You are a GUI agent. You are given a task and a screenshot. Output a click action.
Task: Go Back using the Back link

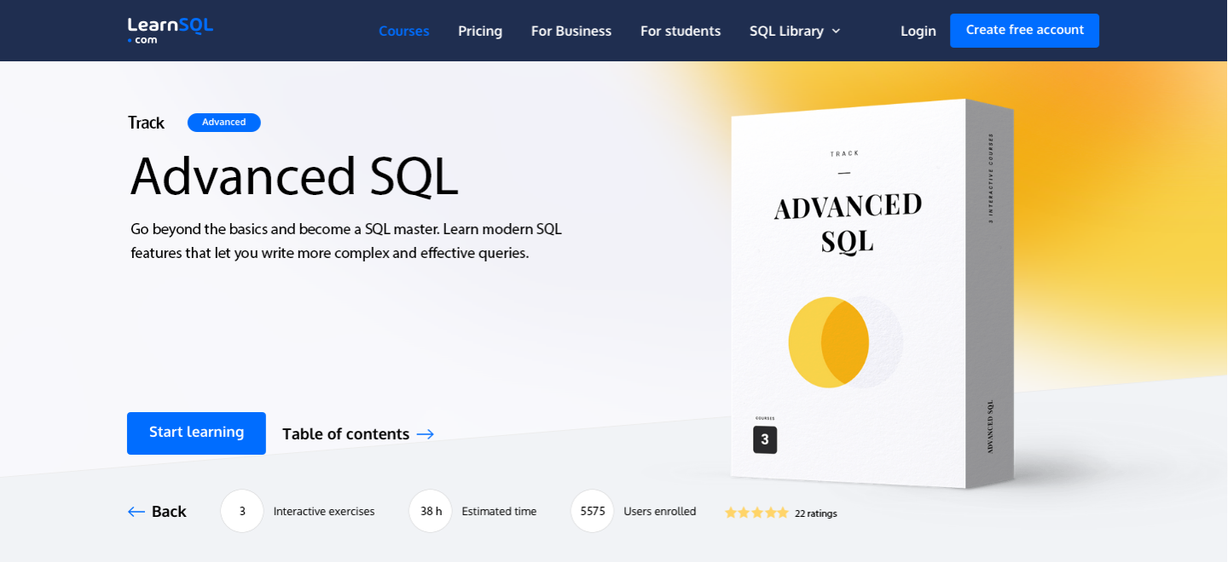[x=157, y=511]
